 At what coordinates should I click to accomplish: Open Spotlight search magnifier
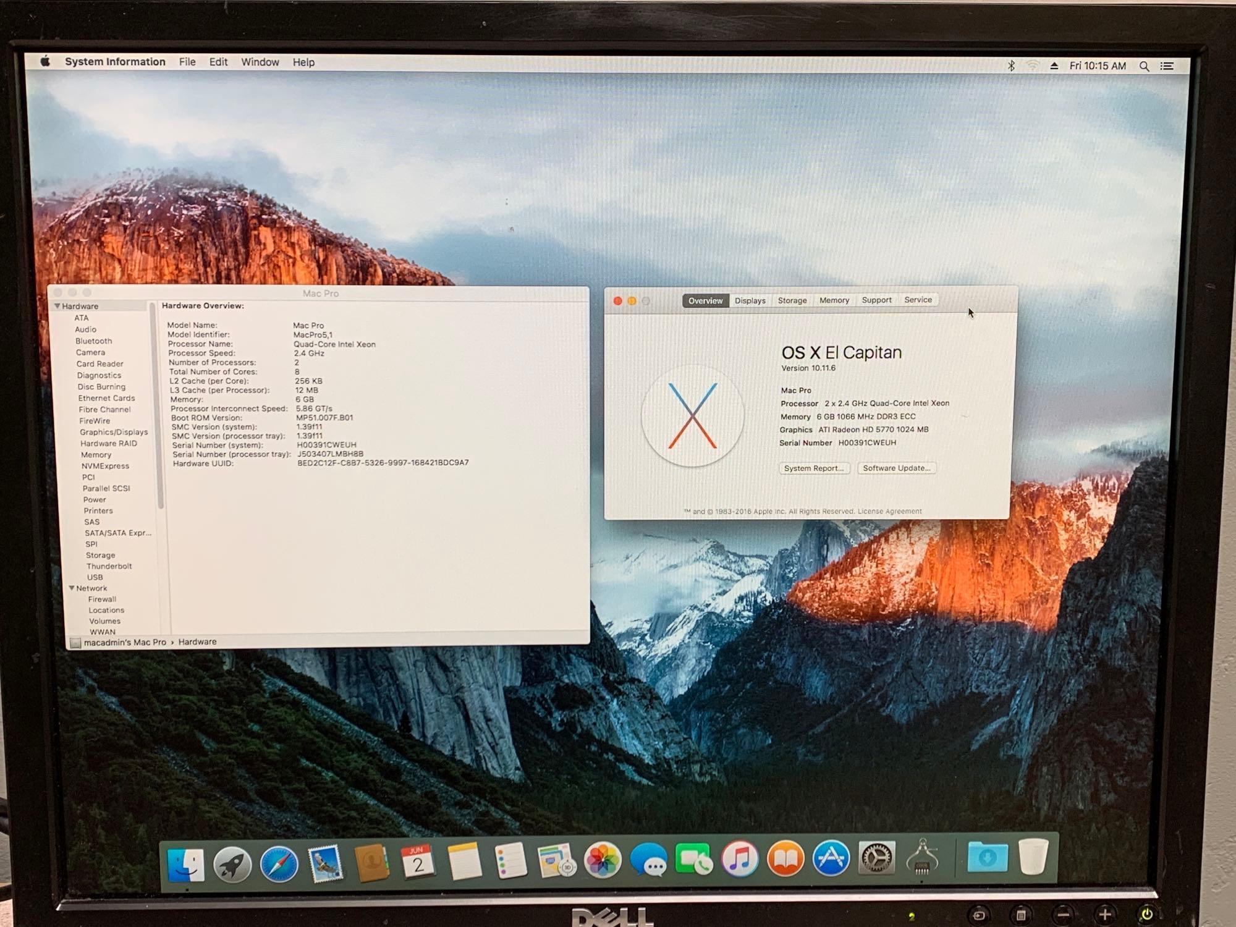pos(1144,66)
